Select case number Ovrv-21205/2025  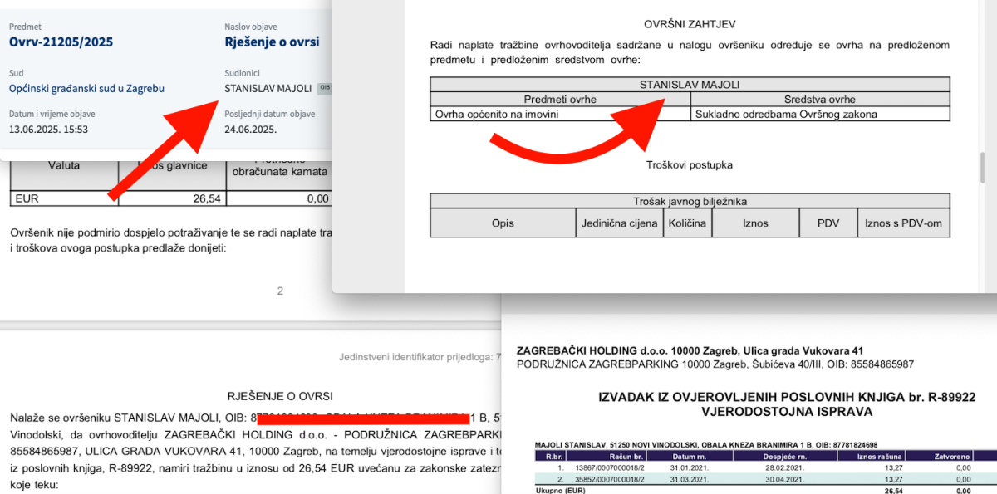pyautogui.click(x=61, y=42)
